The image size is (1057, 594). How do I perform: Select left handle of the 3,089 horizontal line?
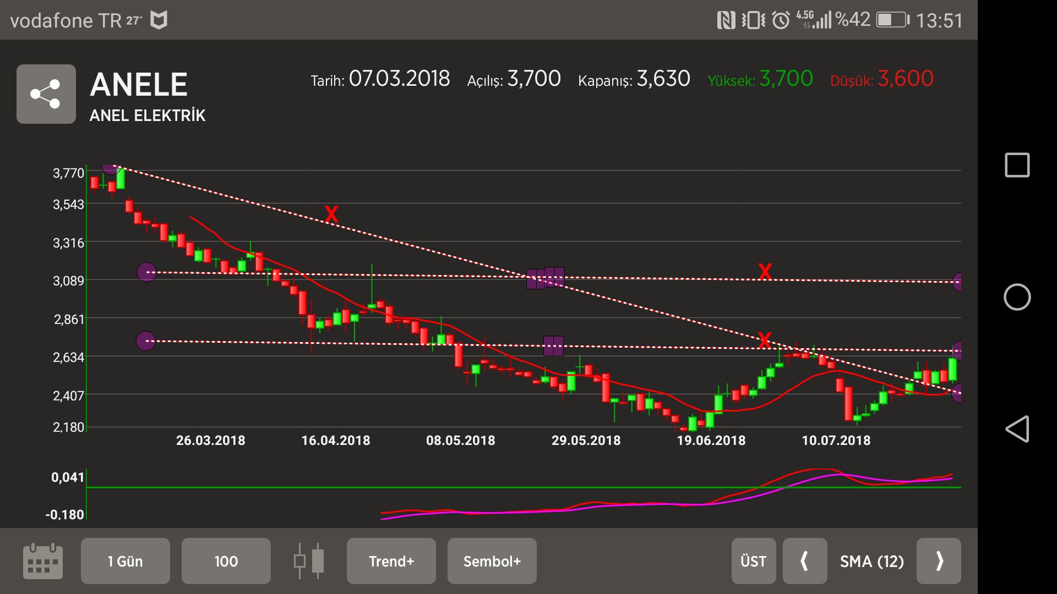click(146, 272)
